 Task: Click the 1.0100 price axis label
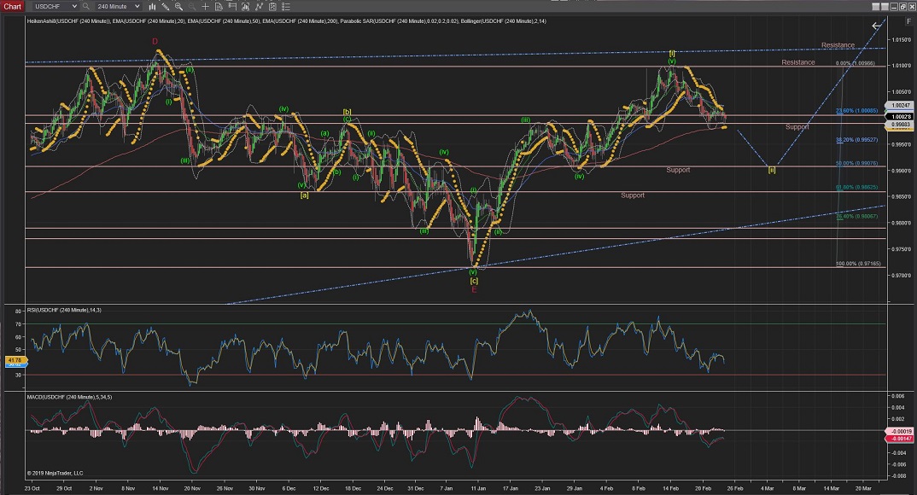[x=901, y=66]
